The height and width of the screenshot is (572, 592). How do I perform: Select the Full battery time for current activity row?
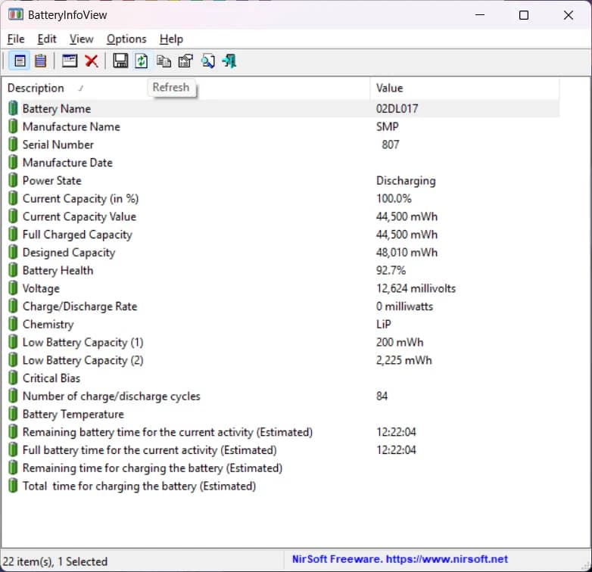(x=282, y=449)
